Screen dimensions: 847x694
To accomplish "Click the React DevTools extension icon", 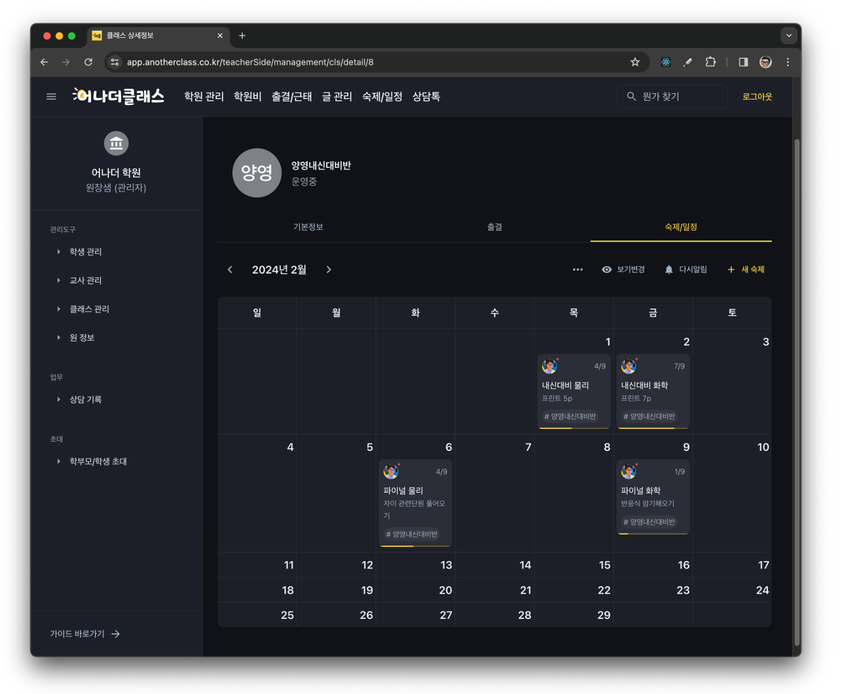I will tap(666, 62).
